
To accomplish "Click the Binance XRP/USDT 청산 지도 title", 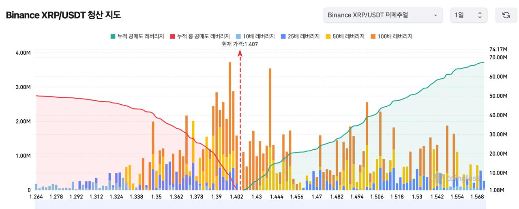I will (63, 15).
